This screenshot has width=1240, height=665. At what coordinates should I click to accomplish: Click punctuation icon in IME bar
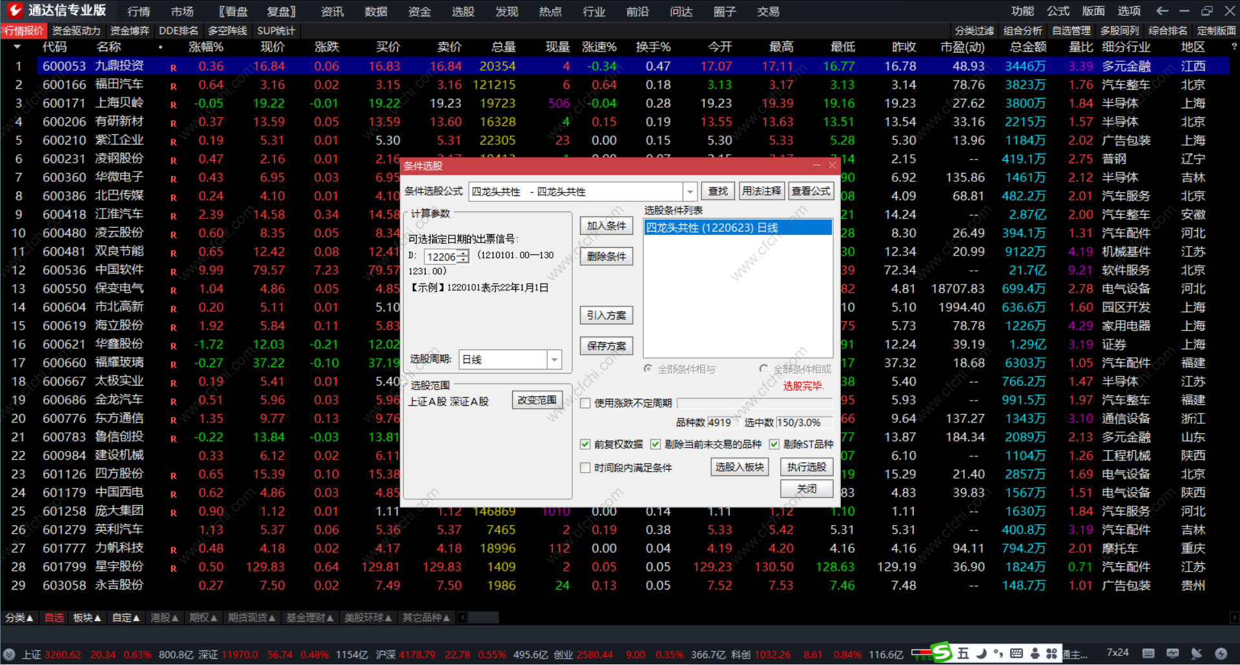998,653
